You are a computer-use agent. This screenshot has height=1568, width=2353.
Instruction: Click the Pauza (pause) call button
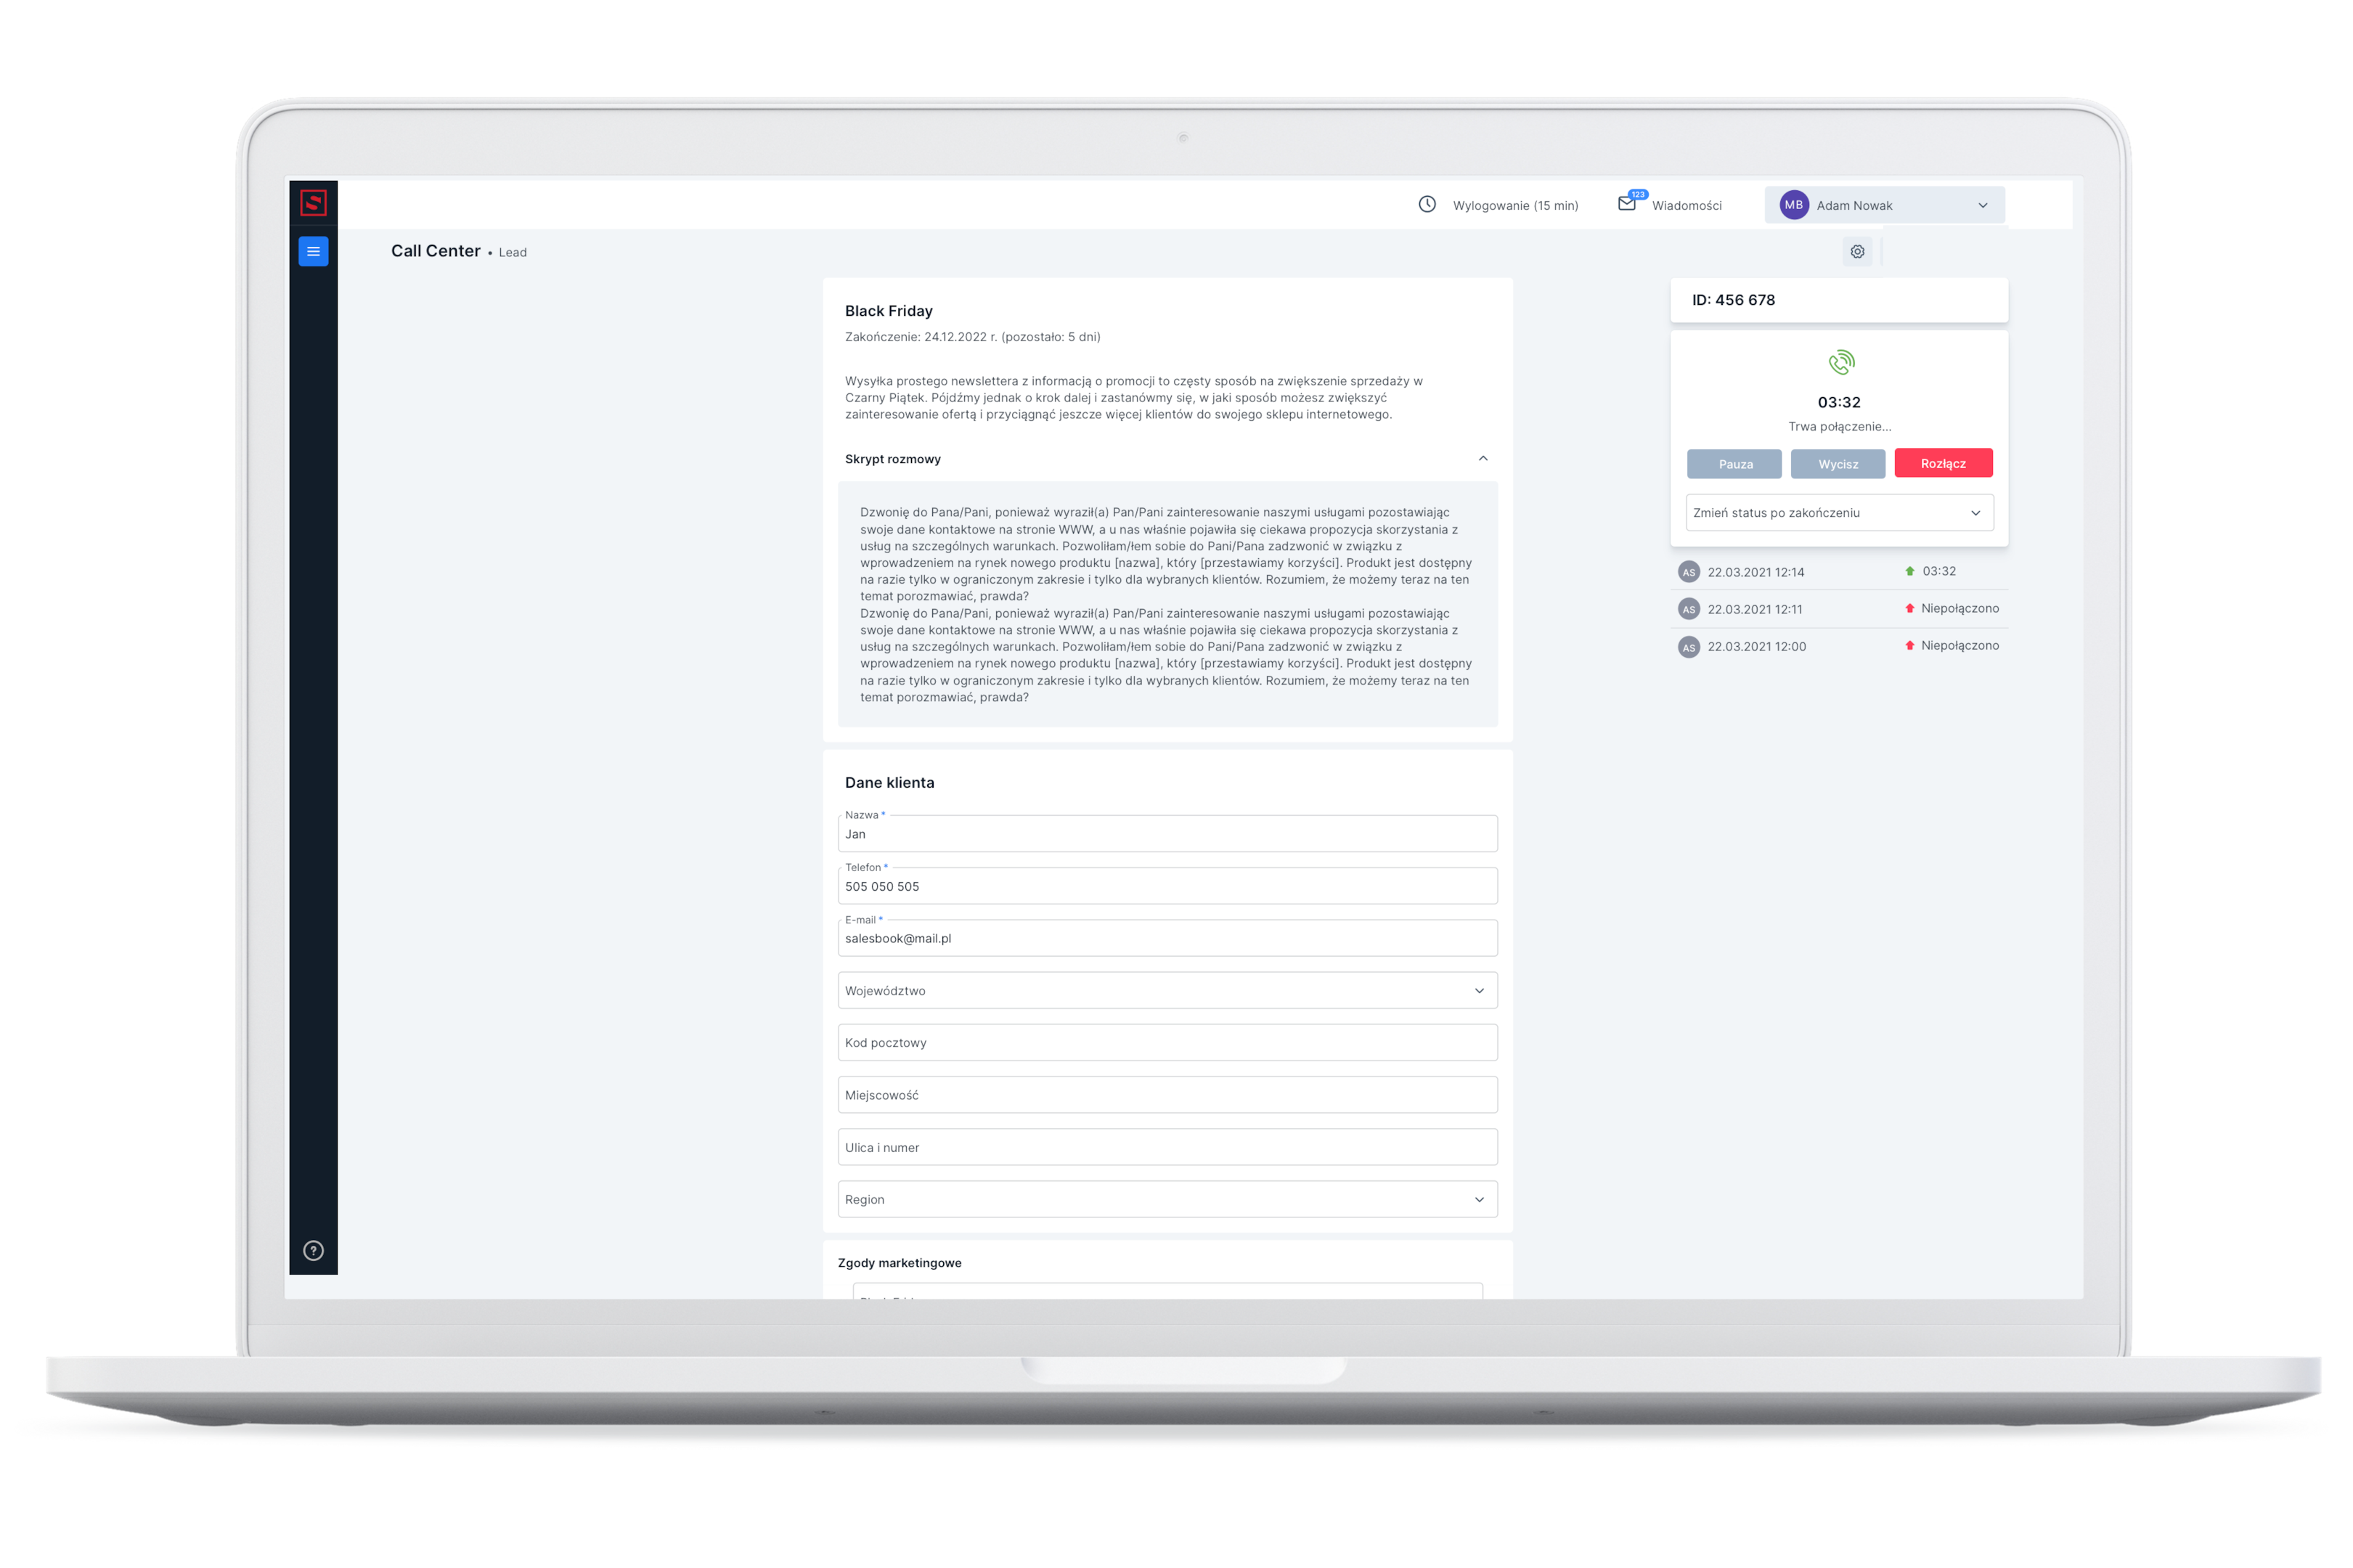pyautogui.click(x=1732, y=464)
